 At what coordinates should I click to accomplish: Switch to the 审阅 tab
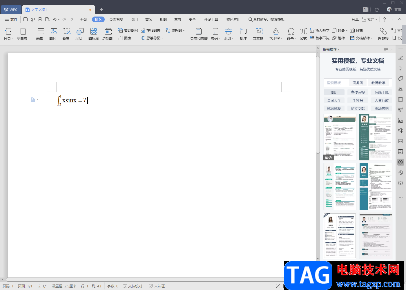(149, 19)
